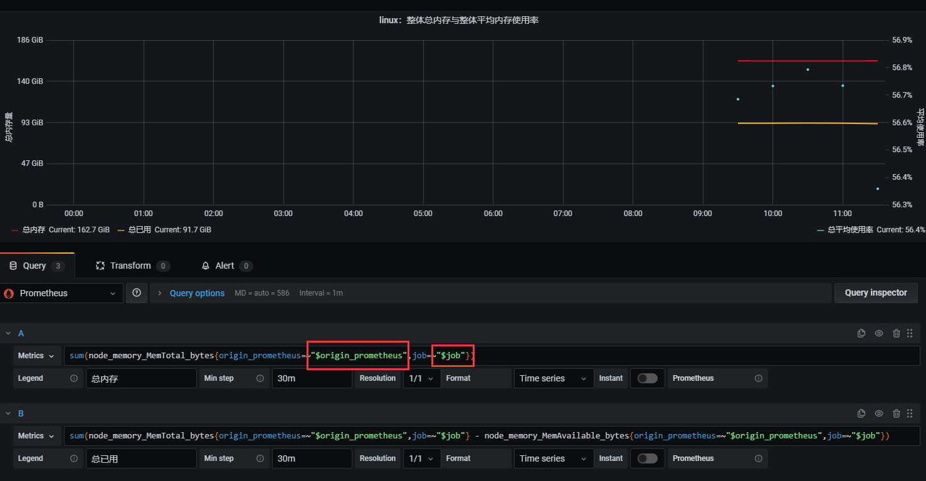Open the Prometheus data source dropdown

click(61, 293)
